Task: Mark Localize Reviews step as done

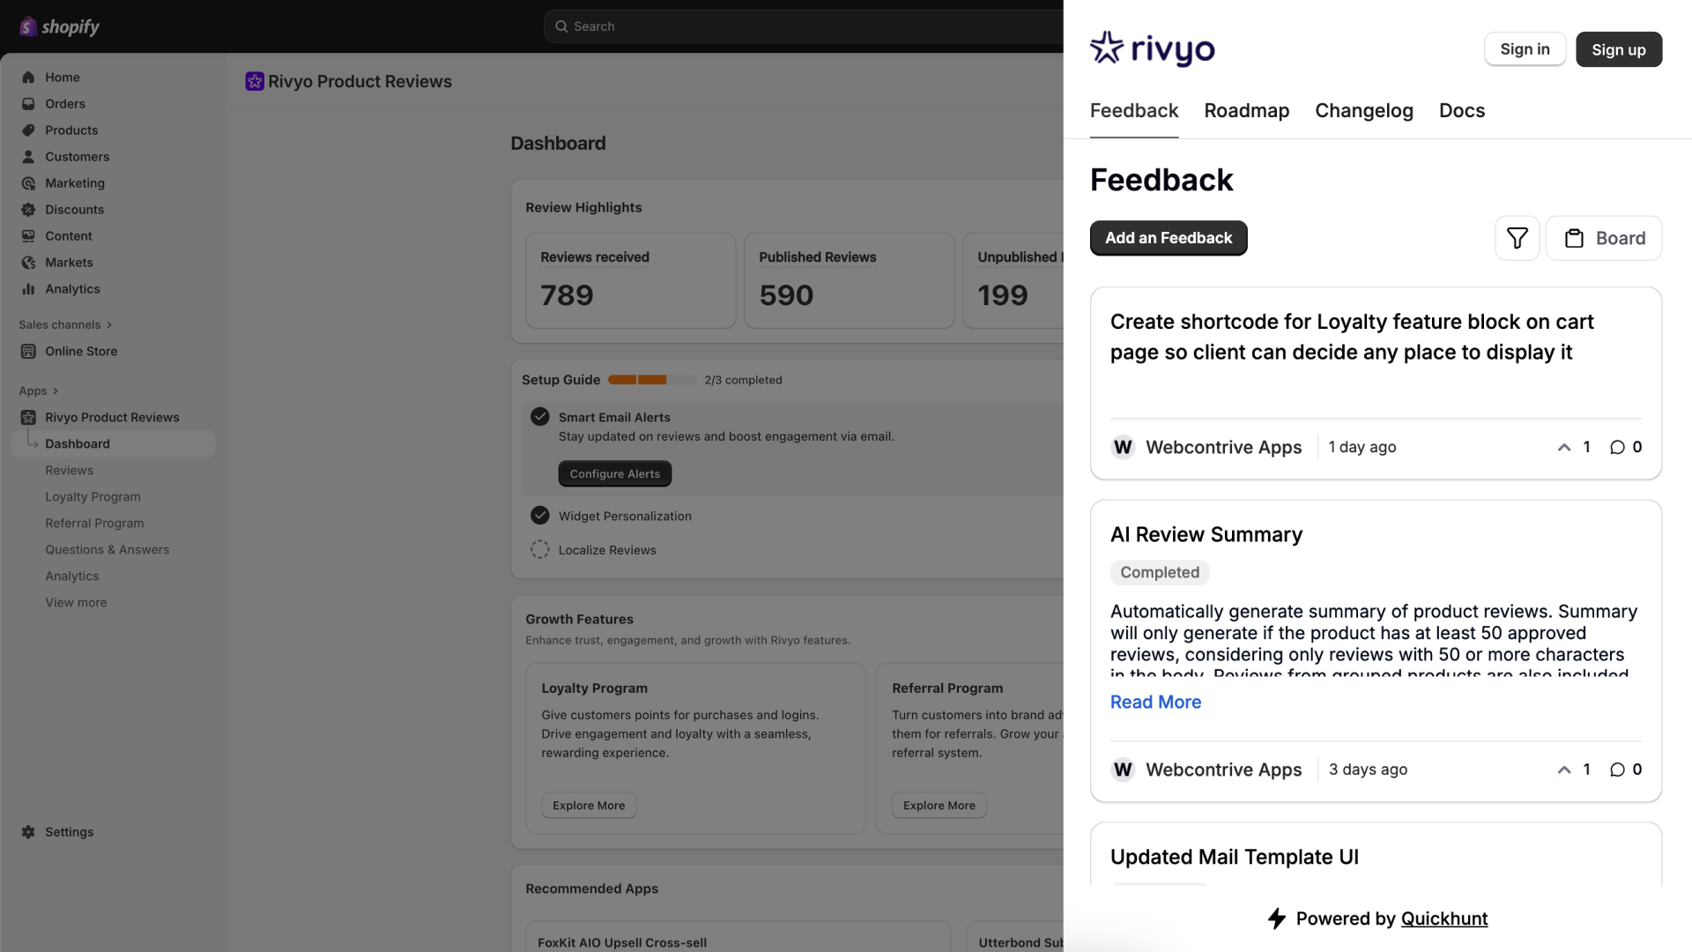Action: pos(540,550)
